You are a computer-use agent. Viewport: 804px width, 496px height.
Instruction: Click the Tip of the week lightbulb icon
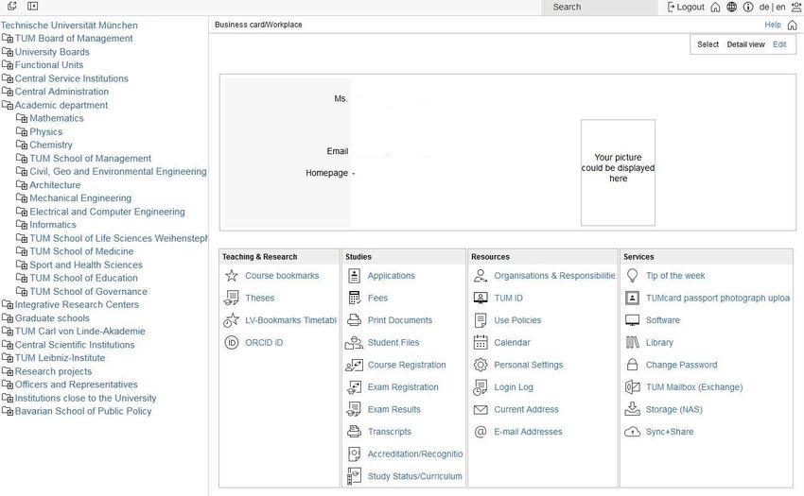point(632,276)
